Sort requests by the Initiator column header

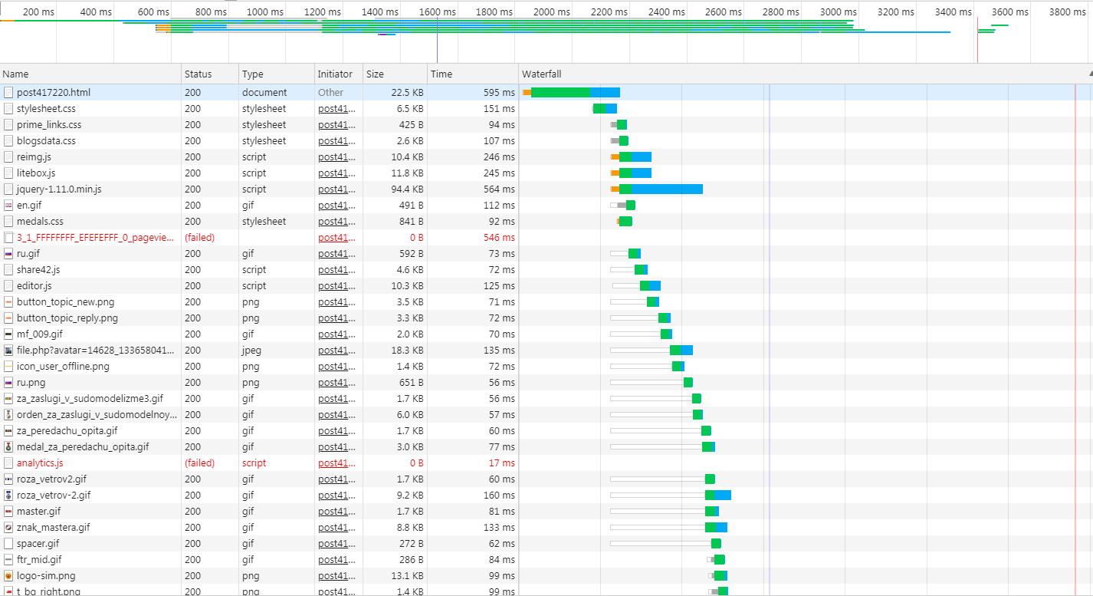coord(339,74)
